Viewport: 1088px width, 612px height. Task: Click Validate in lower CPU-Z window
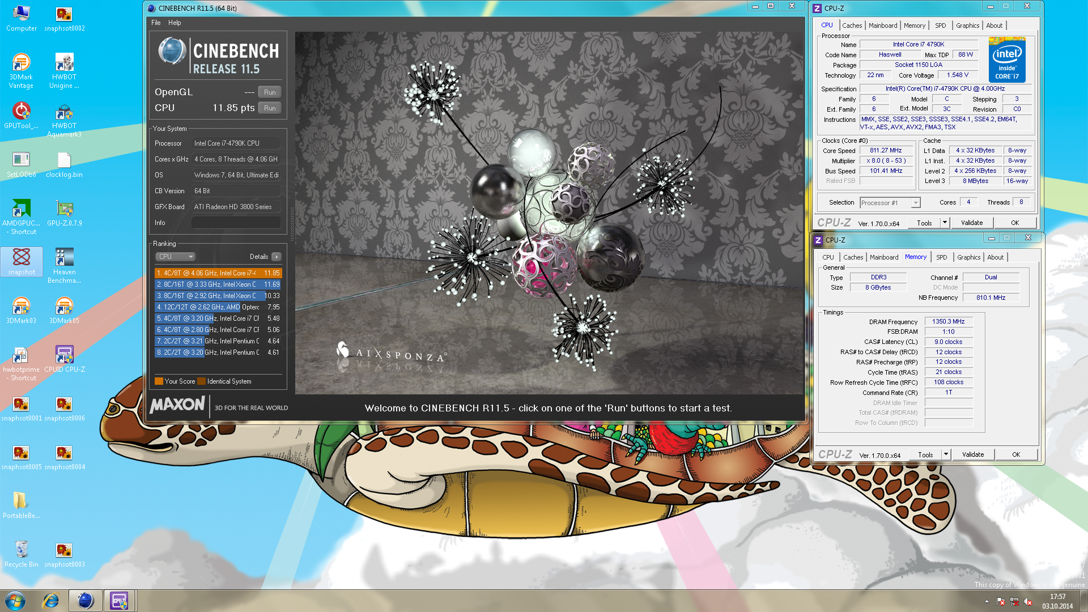point(973,455)
